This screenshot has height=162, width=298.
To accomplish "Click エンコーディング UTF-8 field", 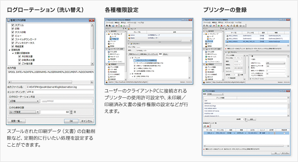I will click(60, 92).
